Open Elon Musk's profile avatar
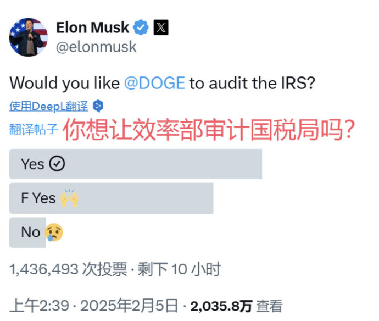 pyautogui.click(x=28, y=37)
